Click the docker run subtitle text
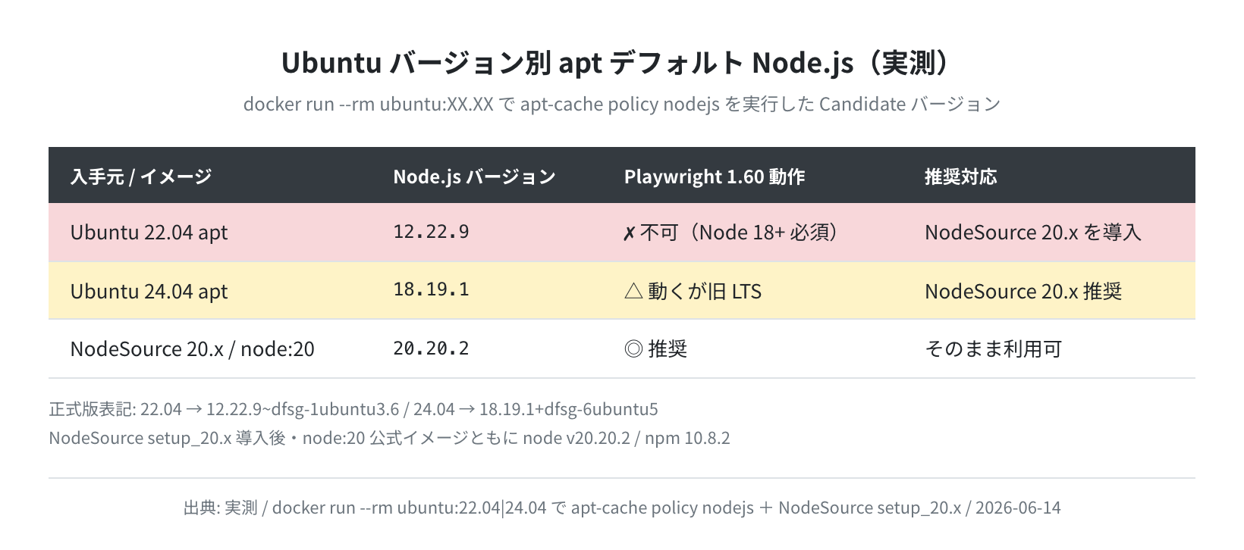Viewport: 1244px width, 550px height. pos(622,104)
